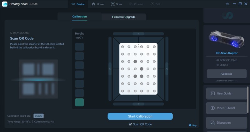This screenshot has width=250, height=132.
Task: Click the CR-Scan Raptor device name
Action: tap(227, 53)
